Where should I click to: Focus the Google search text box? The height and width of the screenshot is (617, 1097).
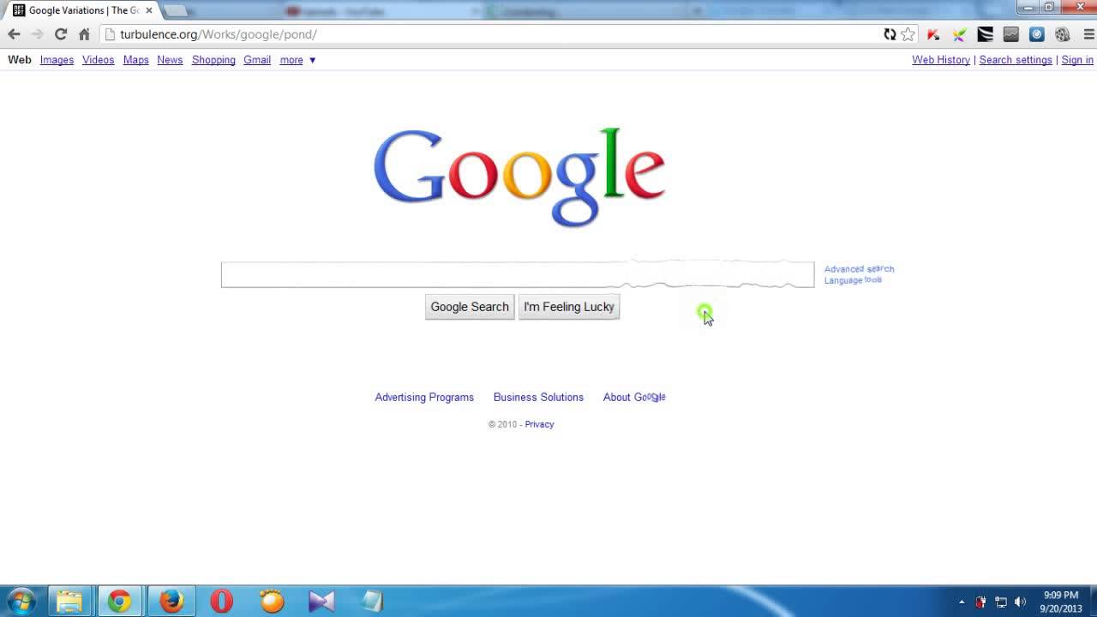(518, 275)
